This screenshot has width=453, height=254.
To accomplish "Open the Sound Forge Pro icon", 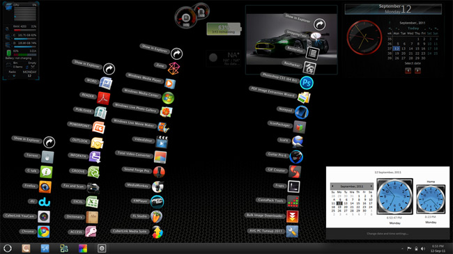I will (159, 172).
